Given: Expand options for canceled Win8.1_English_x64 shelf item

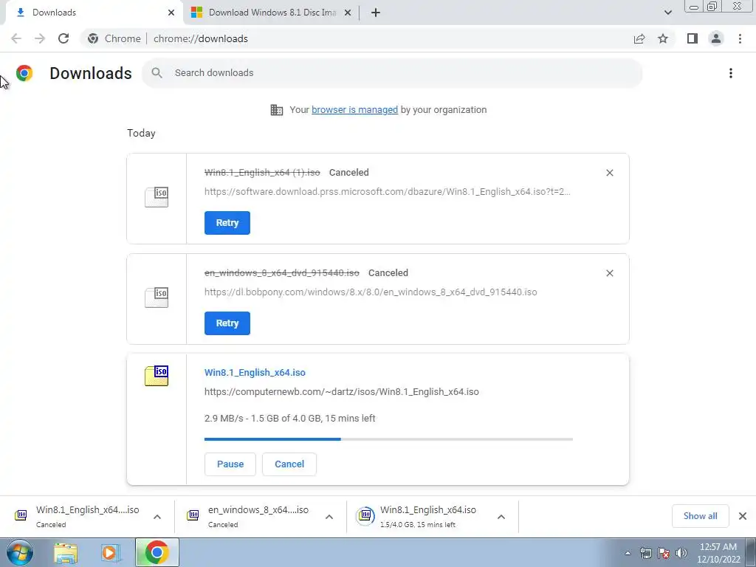Looking at the screenshot, I should coord(157,517).
